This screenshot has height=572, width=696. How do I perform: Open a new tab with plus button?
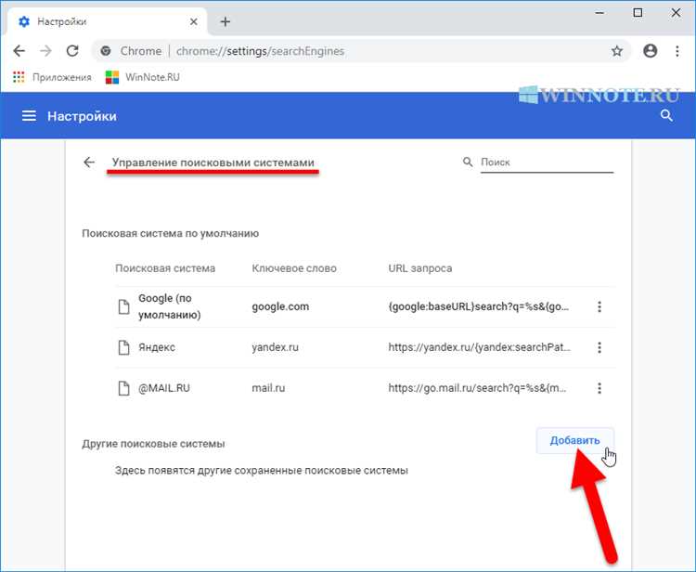tap(226, 21)
